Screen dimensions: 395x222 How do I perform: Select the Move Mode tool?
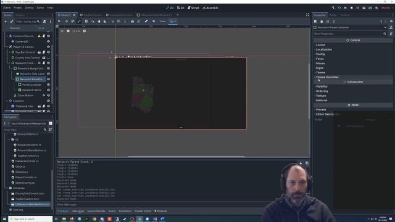coord(67,22)
